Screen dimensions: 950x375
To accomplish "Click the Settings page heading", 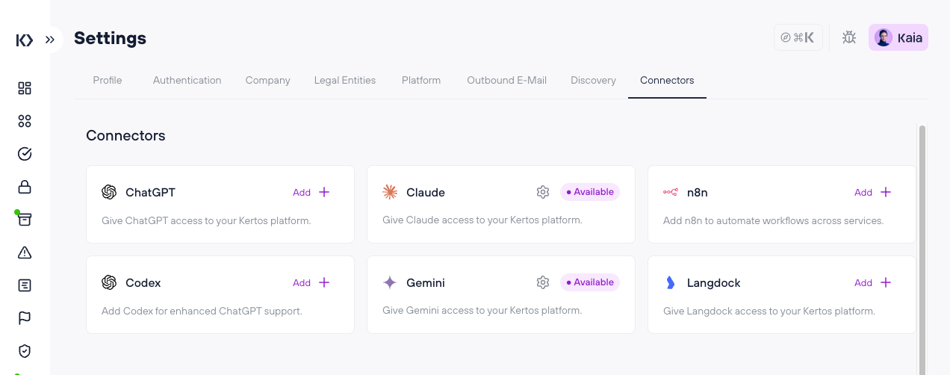I will tap(110, 38).
